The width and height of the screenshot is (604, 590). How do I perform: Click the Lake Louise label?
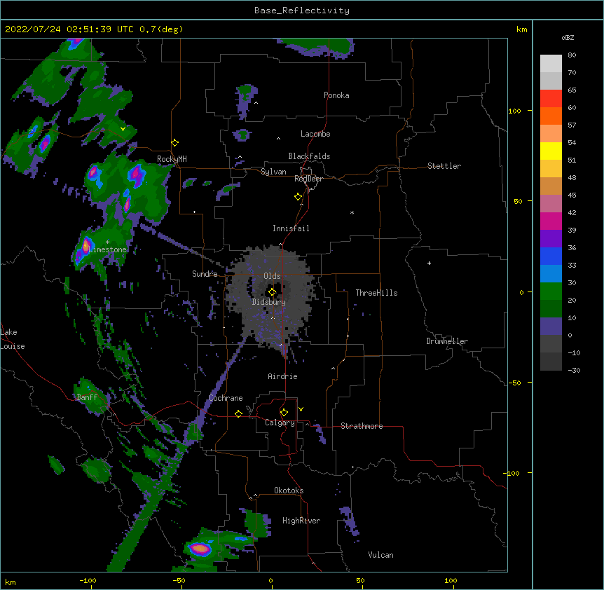tap(13, 339)
